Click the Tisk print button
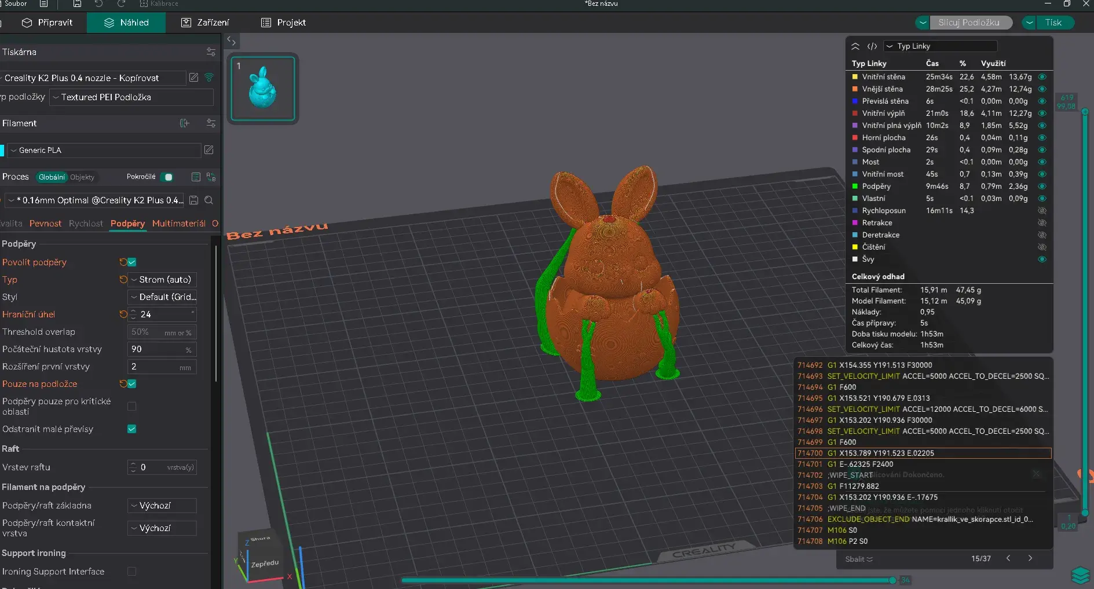Image resolution: width=1094 pixels, height=589 pixels. pyautogui.click(x=1053, y=23)
